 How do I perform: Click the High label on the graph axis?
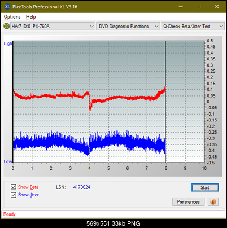8,43
